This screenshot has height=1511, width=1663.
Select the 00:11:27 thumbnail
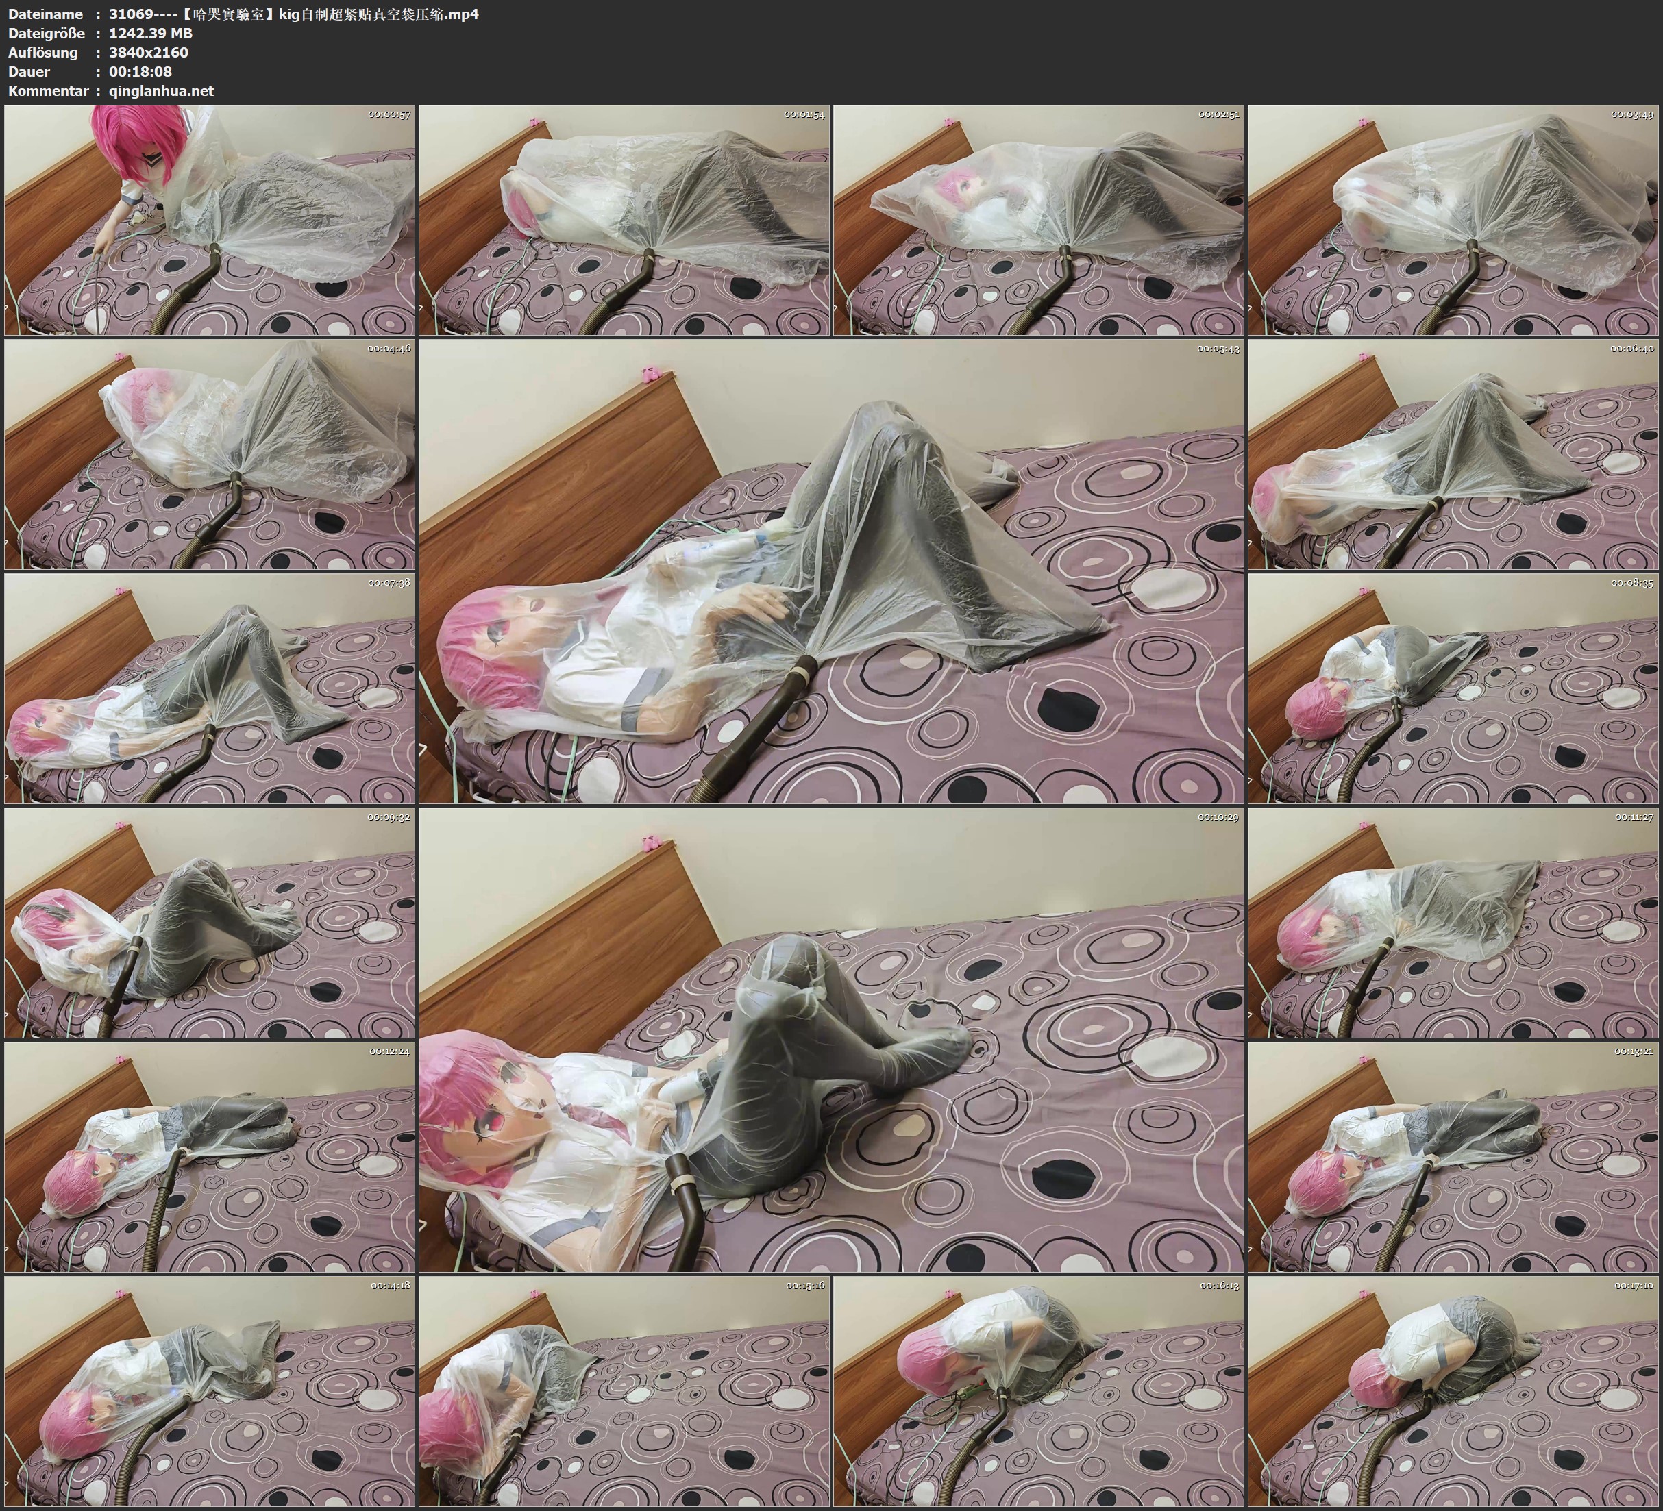pyautogui.click(x=1453, y=923)
